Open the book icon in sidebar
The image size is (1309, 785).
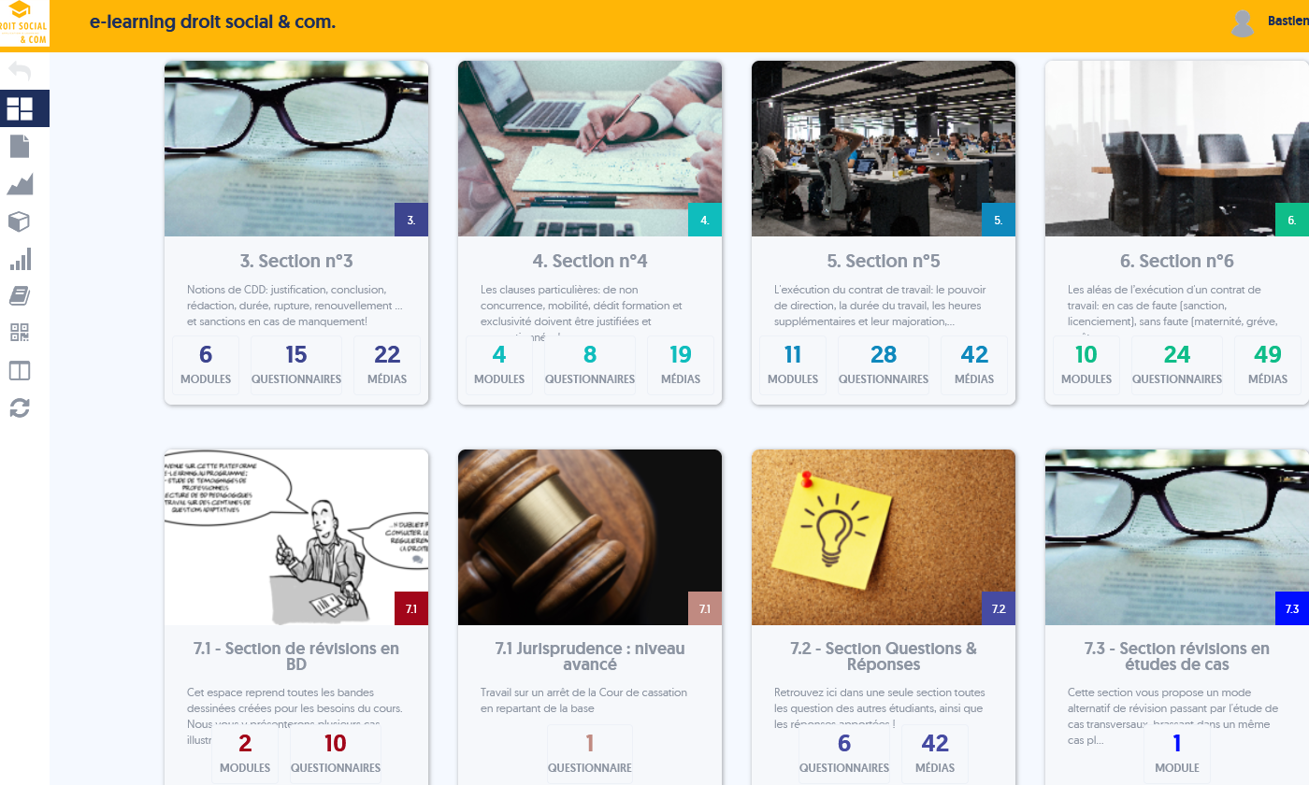click(x=20, y=296)
